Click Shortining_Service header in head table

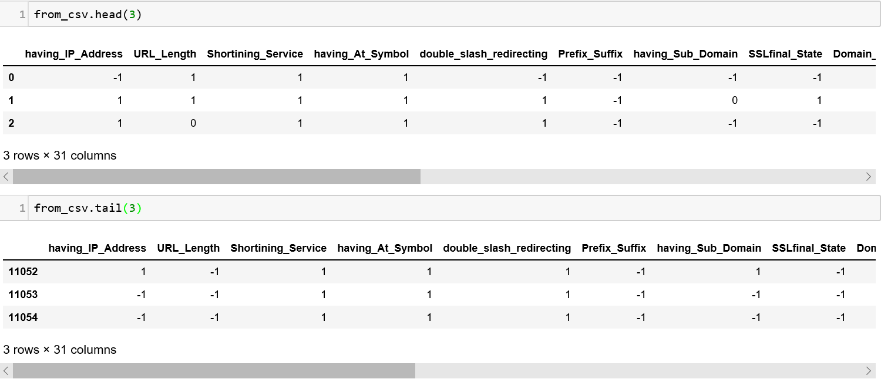255,54
